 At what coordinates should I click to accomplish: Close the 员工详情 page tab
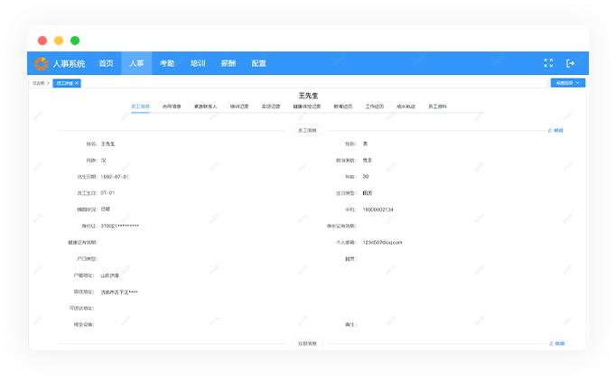point(78,83)
